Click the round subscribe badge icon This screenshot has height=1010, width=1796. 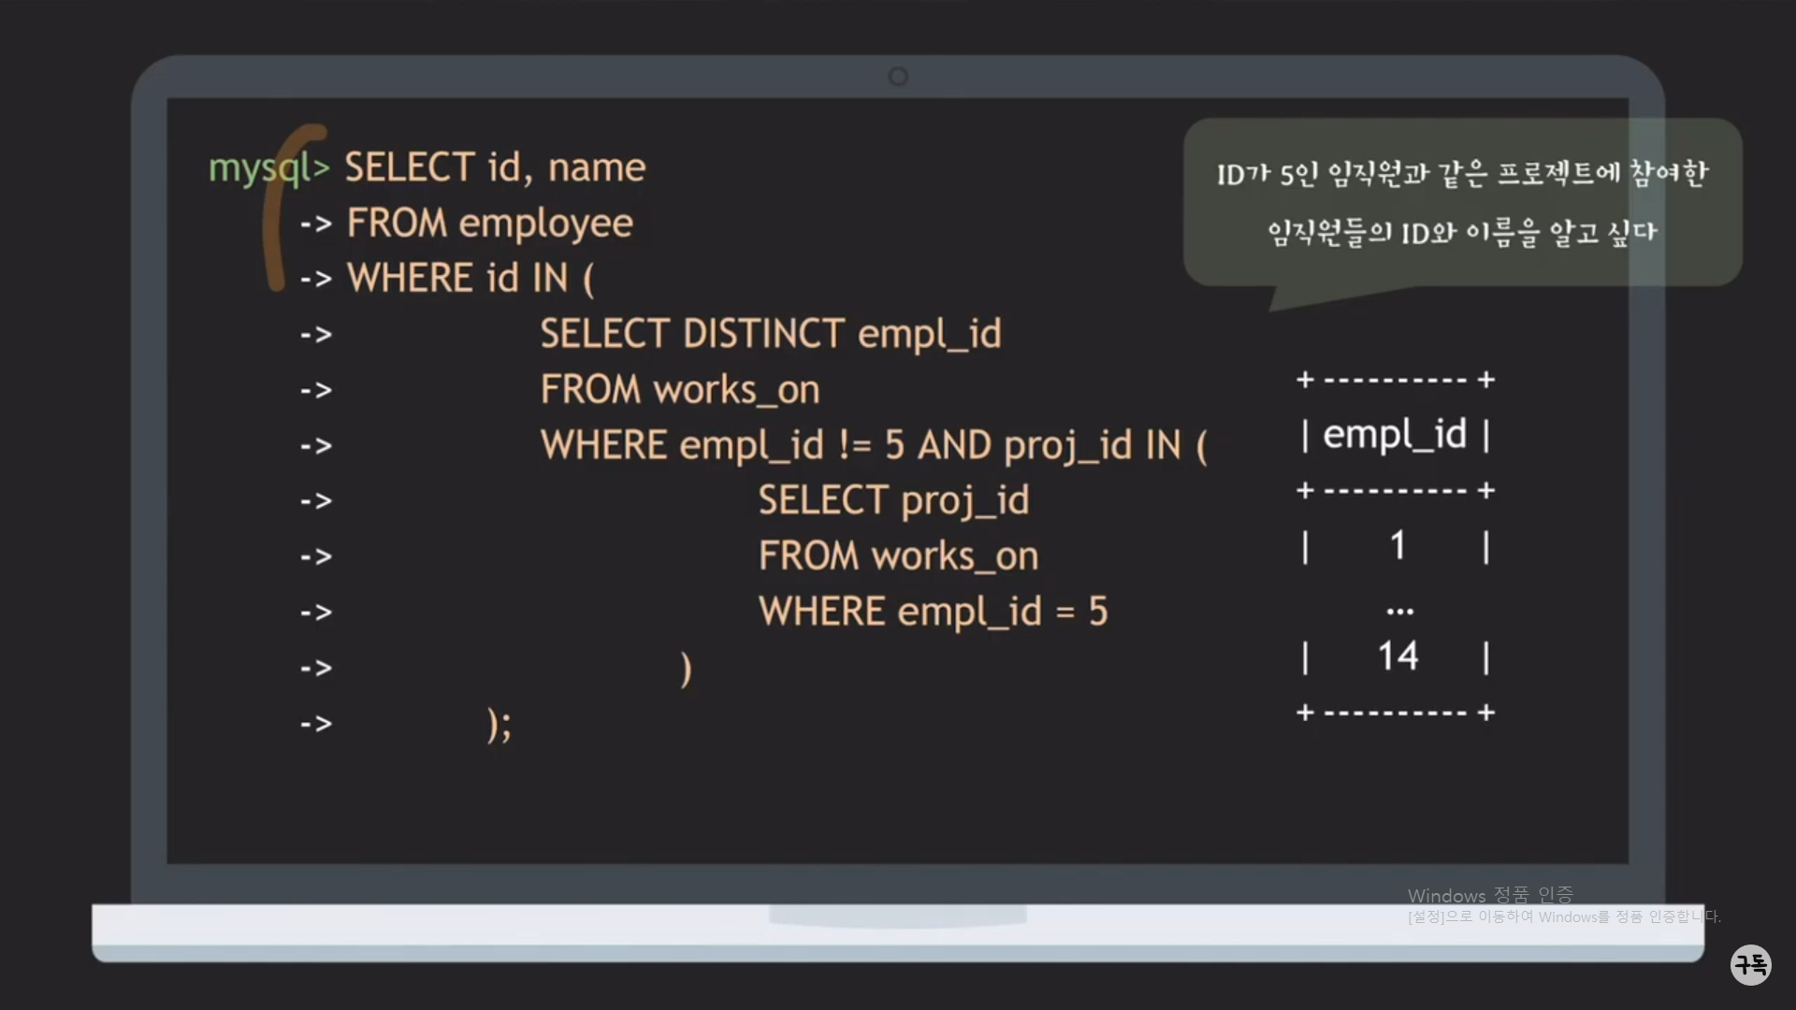click(1750, 964)
